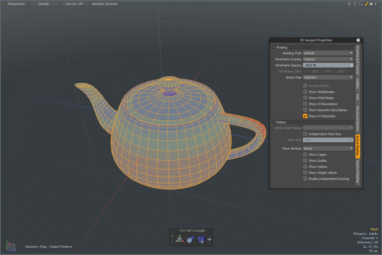
Task: Click the gizmo icon in the layout switcher
Action: point(179,239)
